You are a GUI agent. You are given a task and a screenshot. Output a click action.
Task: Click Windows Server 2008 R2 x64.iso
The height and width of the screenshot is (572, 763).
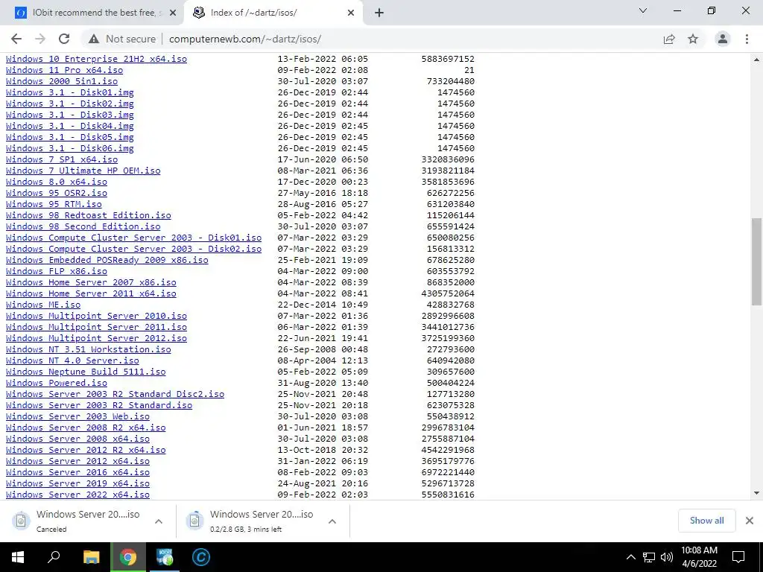86,428
